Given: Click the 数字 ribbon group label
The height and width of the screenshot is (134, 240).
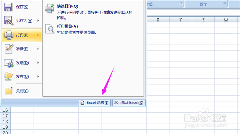Looking at the screenshot, I should pyautogui.click(x=203, y=4).
